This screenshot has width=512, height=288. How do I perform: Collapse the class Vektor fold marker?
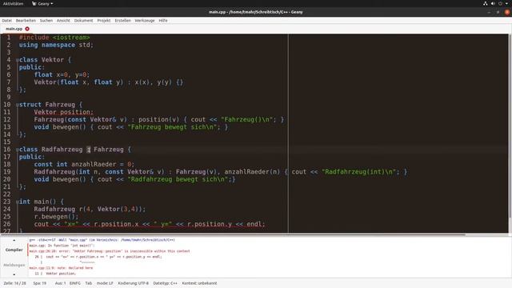coord(18,60)
